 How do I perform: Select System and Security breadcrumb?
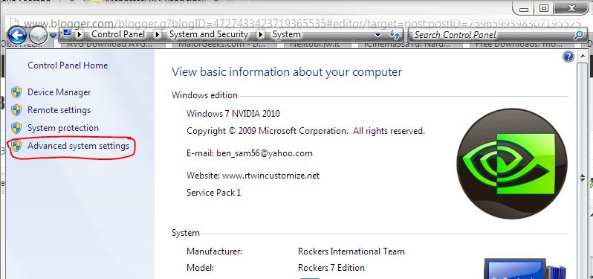pyautogui.click(x=208, y=34)
